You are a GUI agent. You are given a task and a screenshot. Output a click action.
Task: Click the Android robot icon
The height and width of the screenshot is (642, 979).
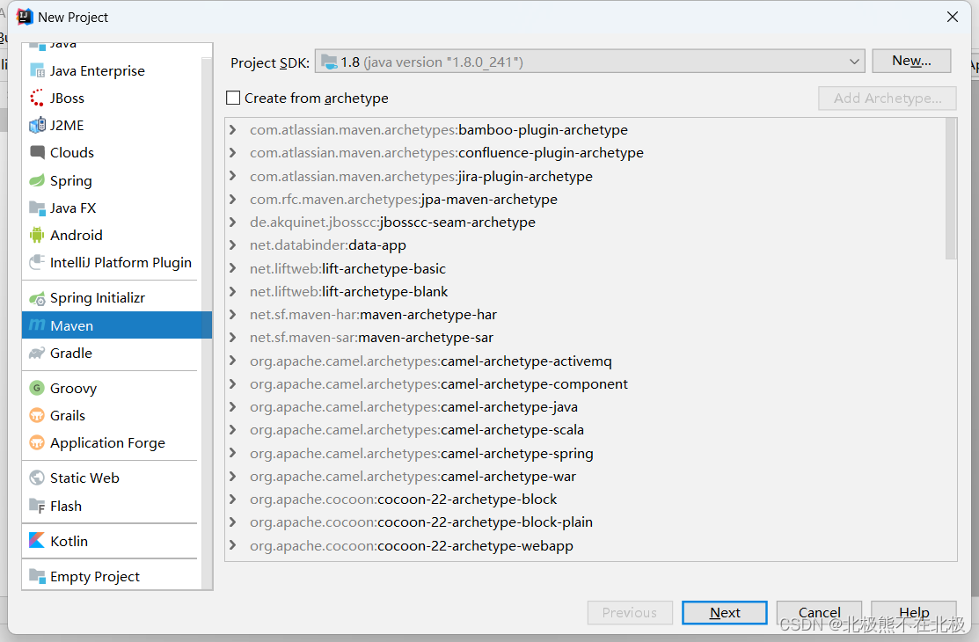37,235
